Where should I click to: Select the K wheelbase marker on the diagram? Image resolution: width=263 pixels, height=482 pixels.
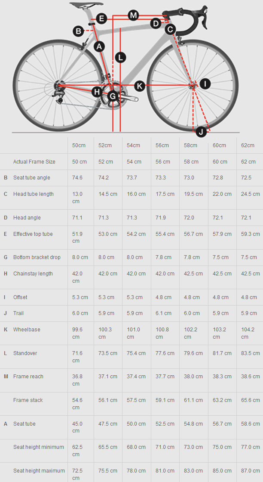tap(139, 86)
